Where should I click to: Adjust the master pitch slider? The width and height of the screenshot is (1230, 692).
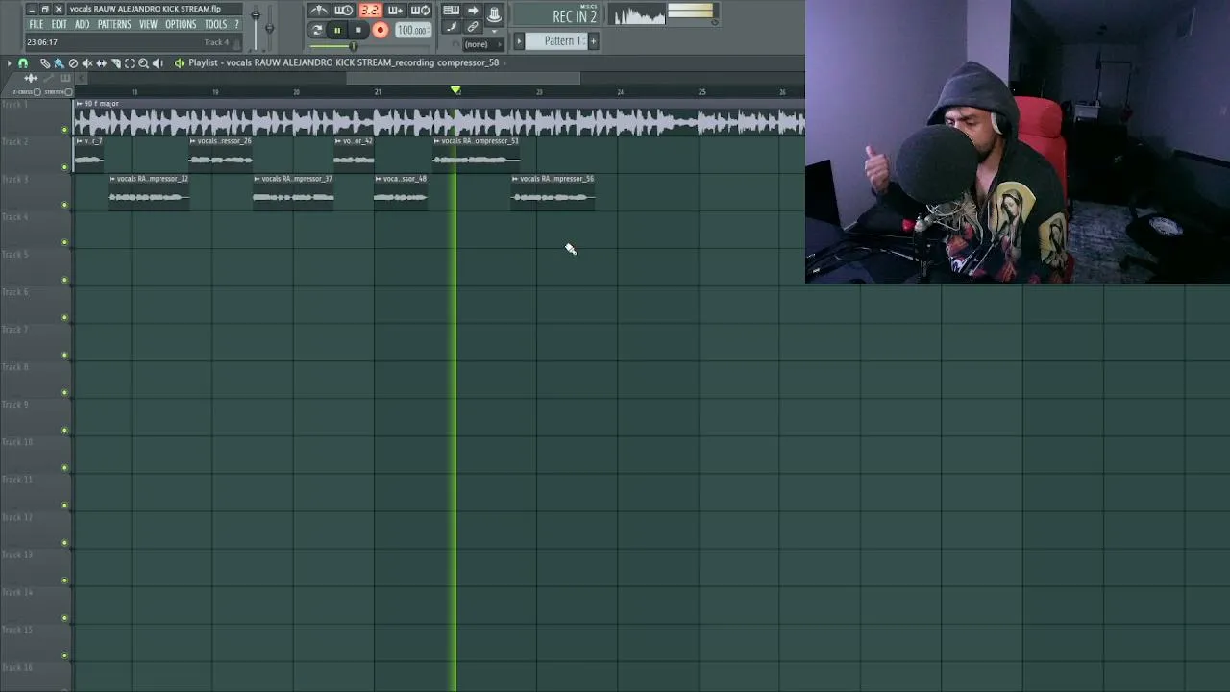click(269, 29)
